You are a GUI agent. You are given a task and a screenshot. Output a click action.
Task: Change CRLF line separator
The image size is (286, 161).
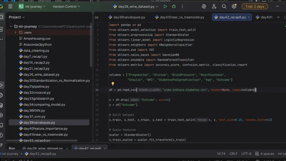[233, 154]
